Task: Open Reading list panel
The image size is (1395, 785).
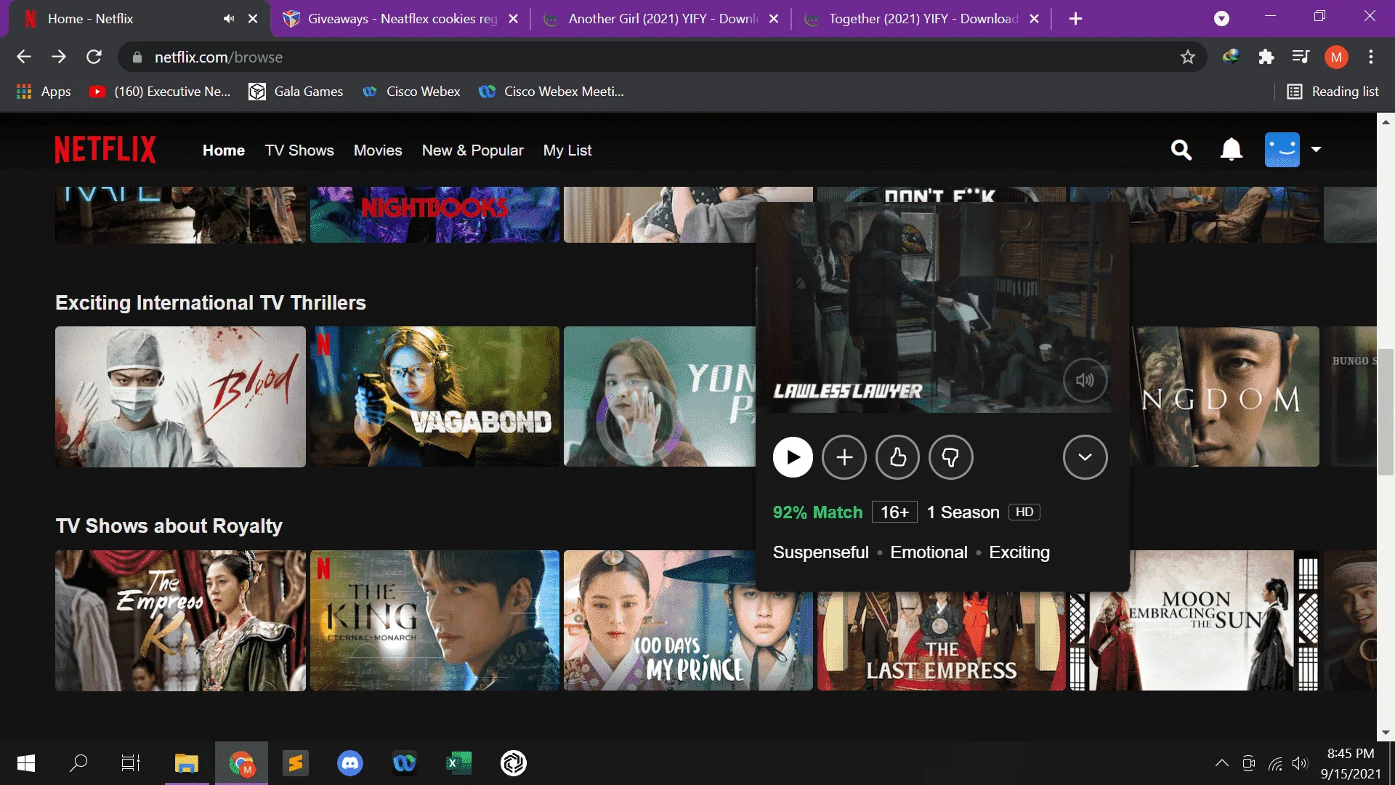Action: point(1333,92)
